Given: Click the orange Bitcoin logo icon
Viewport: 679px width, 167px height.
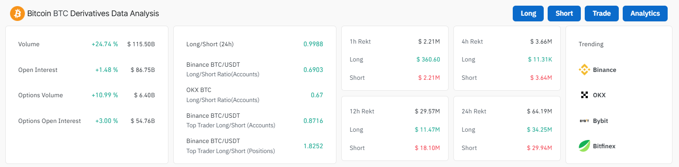Looking at the screenshot, I should [x=17, y=14].
